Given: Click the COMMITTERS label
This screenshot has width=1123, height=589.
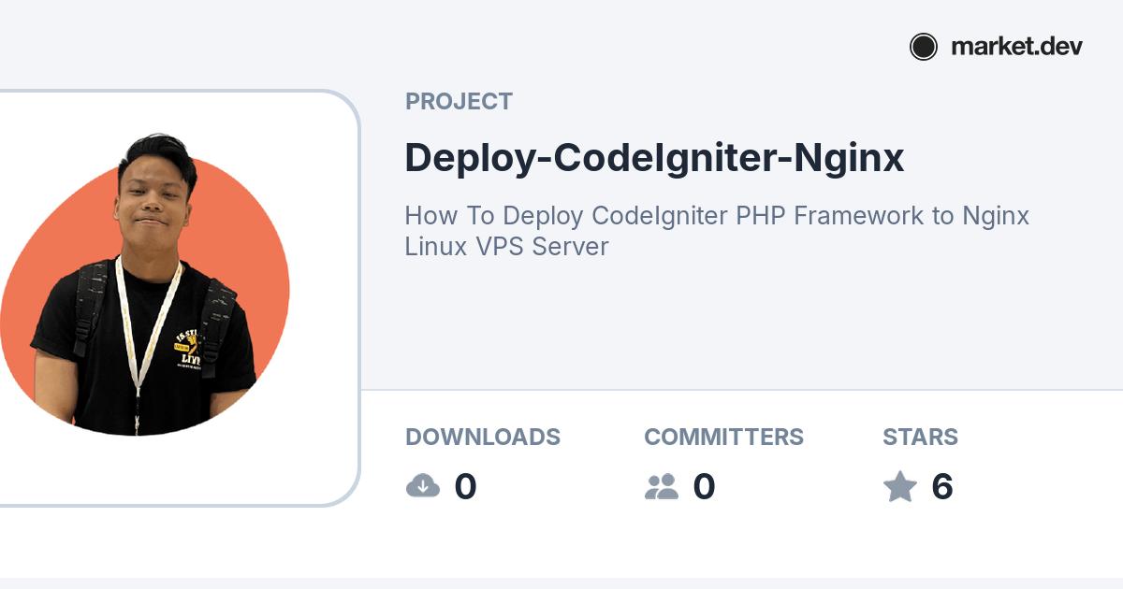Looking at the screenshot, I should [x=723, y=437].
